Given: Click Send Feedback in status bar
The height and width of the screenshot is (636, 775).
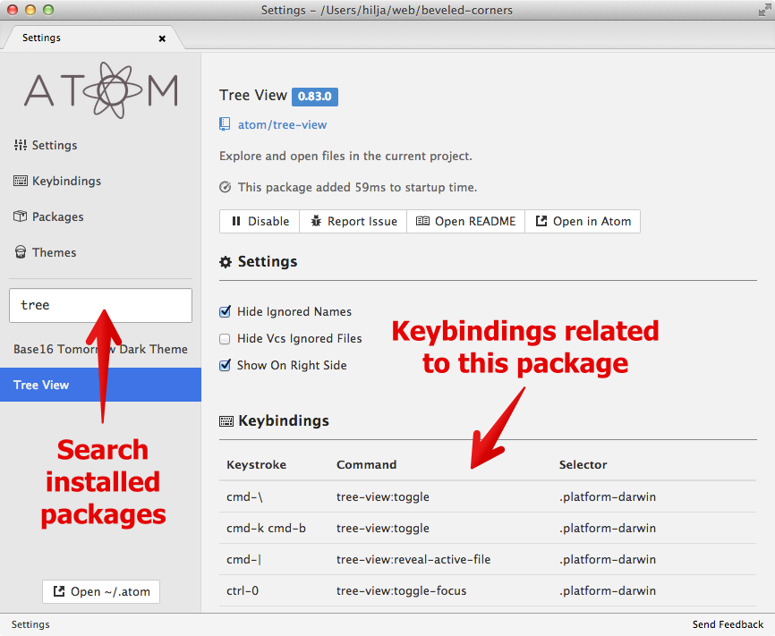Looking at the screenshot, I should click(x=728, y=624).
